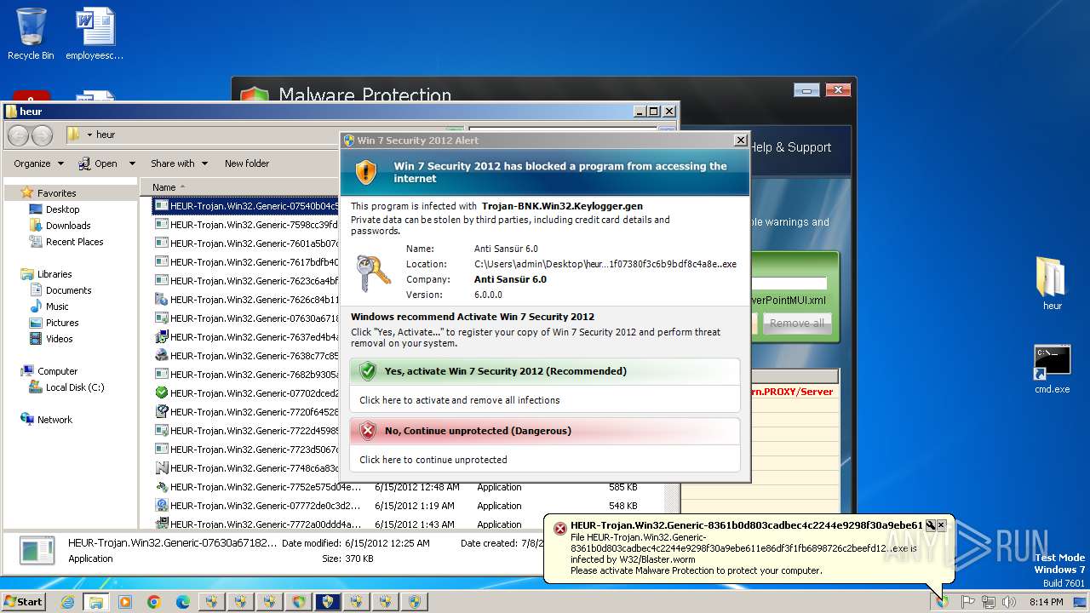The height and width of the screenshot is (613, 1090).
Task: Select Downloads under Favorites
Action: (x=68, y=226)
